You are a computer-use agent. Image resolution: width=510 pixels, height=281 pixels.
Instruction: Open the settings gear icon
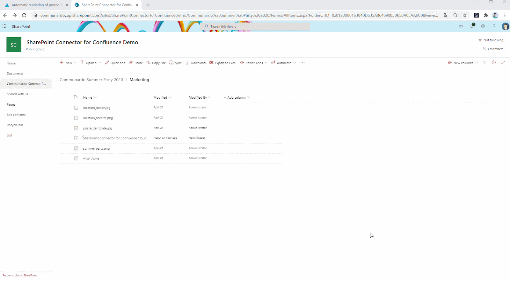click(483, 26)
